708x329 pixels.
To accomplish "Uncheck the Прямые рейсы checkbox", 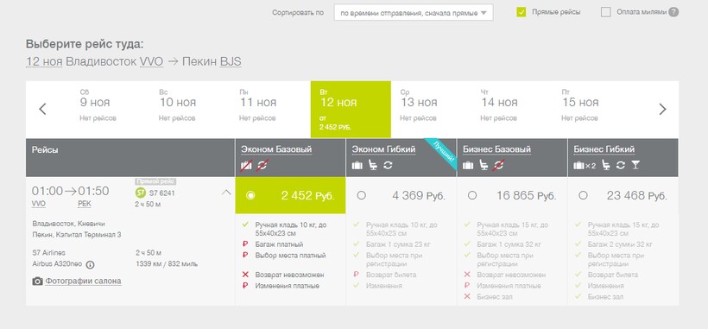I will (x=521, y=13).
